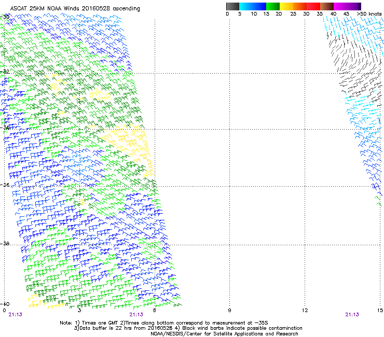Click the orange 25-30 knots color bar segment
The width and height of the screenshot is (384, 337).
coord(300,6)
